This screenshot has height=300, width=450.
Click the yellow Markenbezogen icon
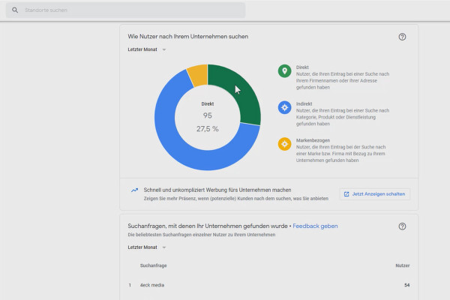click(x=284, y=144)
